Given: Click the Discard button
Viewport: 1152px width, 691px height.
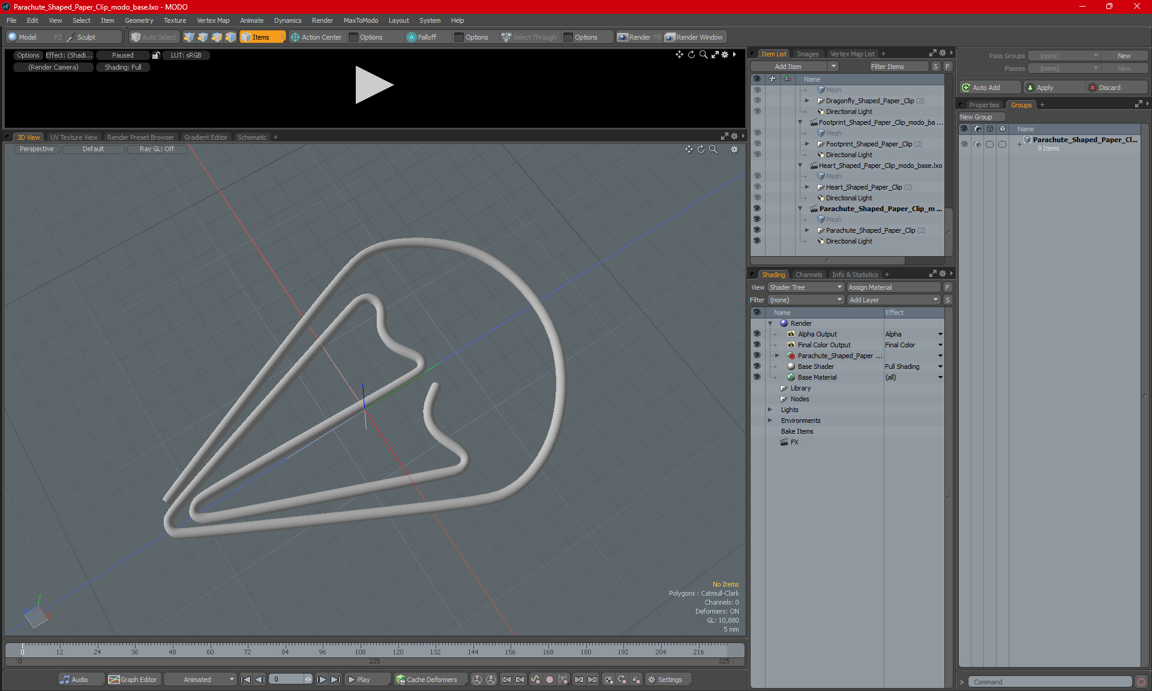Looking at the screenshot, I should [x=1116, y=88].
